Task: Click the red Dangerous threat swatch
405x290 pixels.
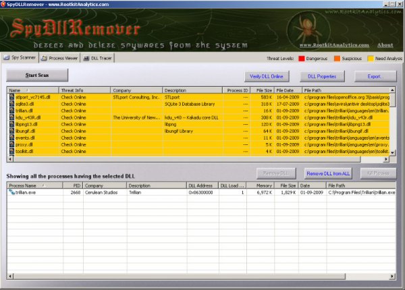Action: coord(302,59)
